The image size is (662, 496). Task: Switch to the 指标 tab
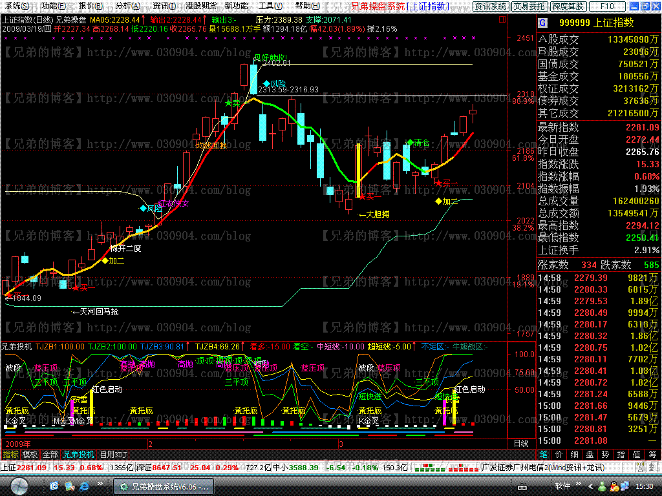[x=10, y=455]
